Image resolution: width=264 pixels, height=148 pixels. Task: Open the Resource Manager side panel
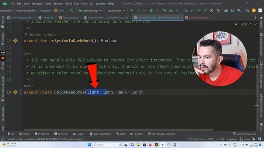coord(2,88)
